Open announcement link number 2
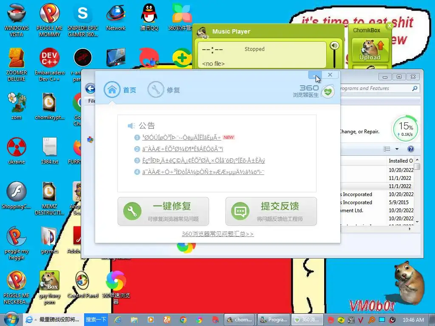Viewport: 435px width, 326px height. coord(183,149)
